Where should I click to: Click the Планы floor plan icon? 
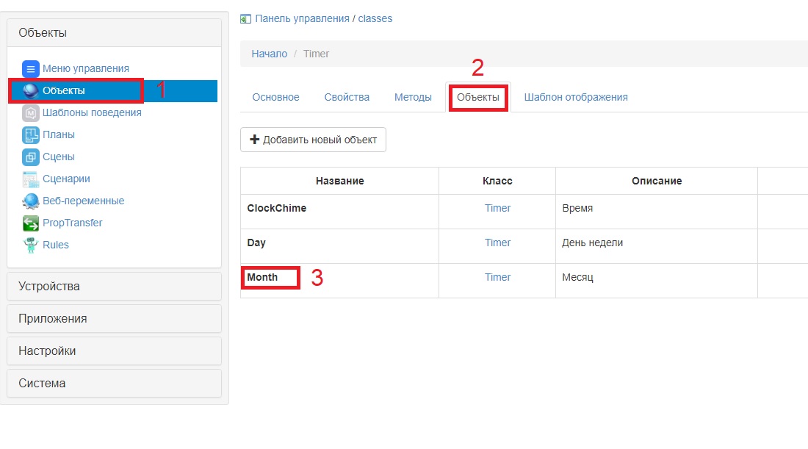pos(30,135)
